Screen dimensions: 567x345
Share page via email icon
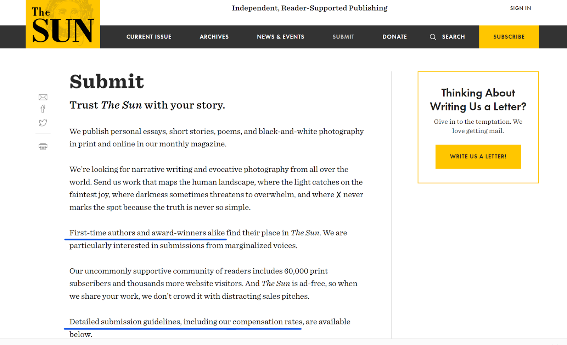pyautogui.click(x=43, y=97)
